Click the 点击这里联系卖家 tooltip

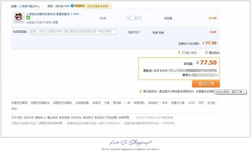click(99, 6)
